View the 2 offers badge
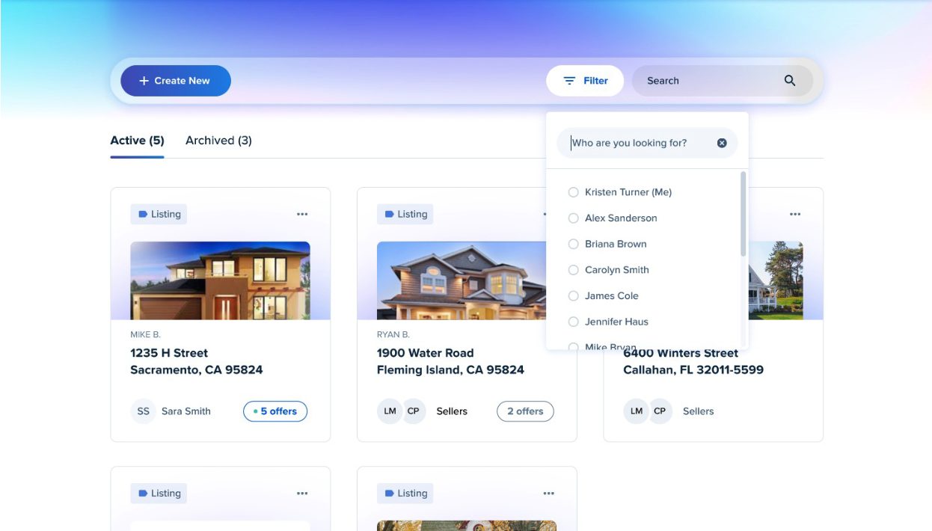The height and width of the screenshot is (531, 932). point(525,411)
